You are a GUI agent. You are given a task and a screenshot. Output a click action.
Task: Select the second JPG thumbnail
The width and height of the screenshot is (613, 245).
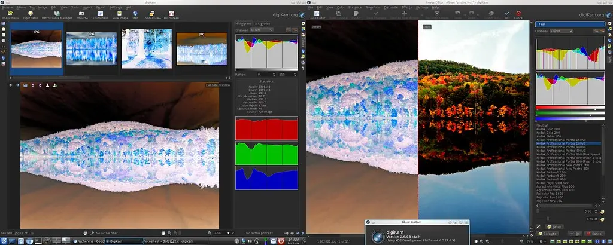(91, 48)
